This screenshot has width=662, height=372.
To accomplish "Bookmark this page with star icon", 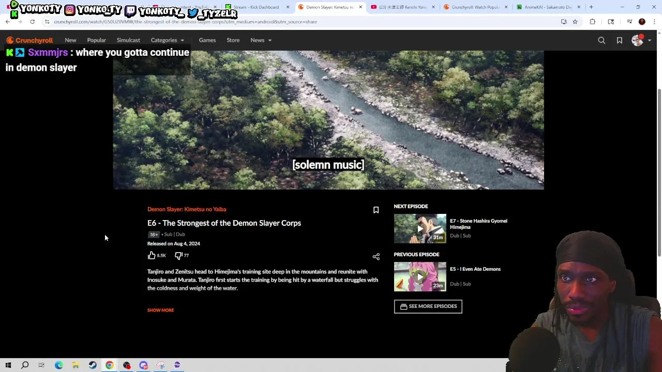I will click(575, 22).
